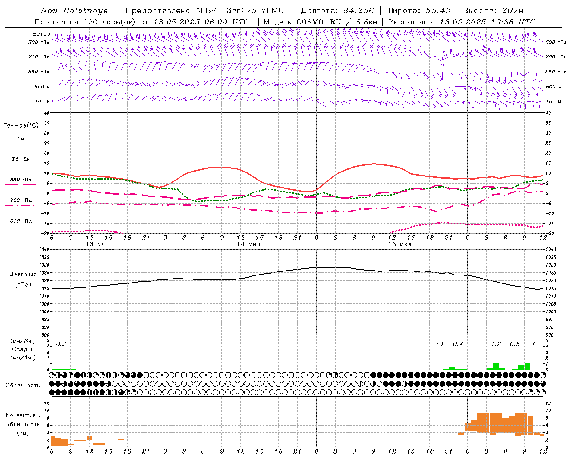Click the 0.1 precipitation amount
This screenshot has width=569, height=455.
[439, 344]
